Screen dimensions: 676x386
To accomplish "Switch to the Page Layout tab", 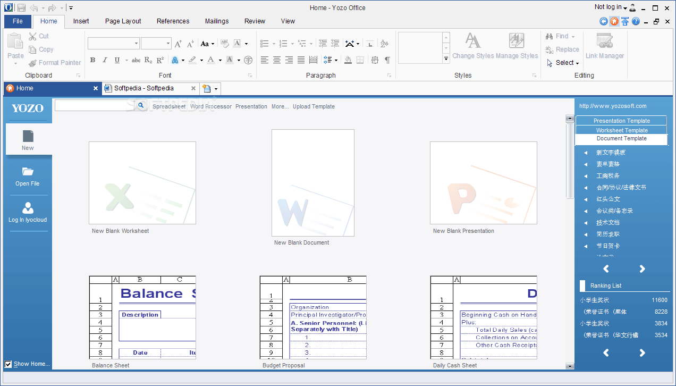I will (123, 21).
